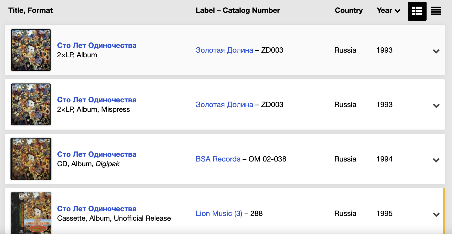Expand the first 2×LP Album release row
Screen dimensions: 452x234
(x=436, y=51)
